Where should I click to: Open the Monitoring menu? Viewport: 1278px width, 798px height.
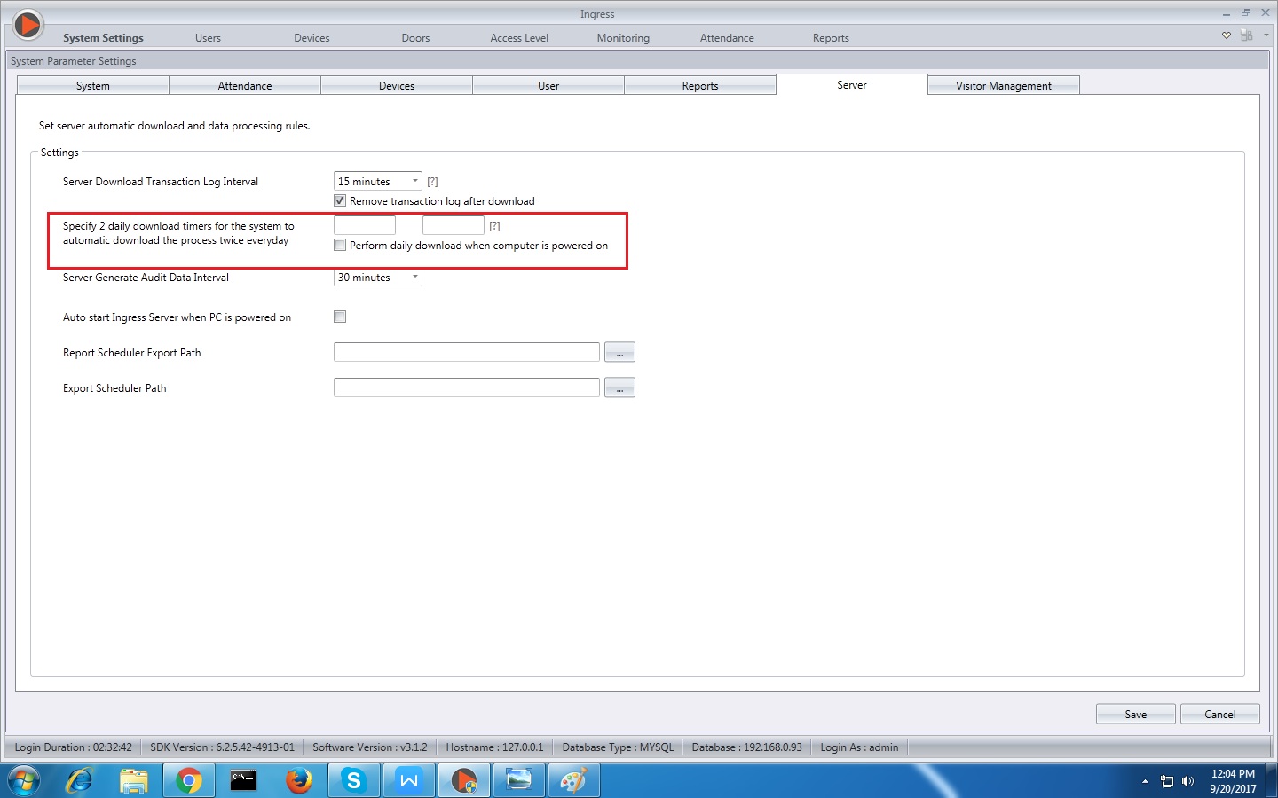[x=623, y=38]
